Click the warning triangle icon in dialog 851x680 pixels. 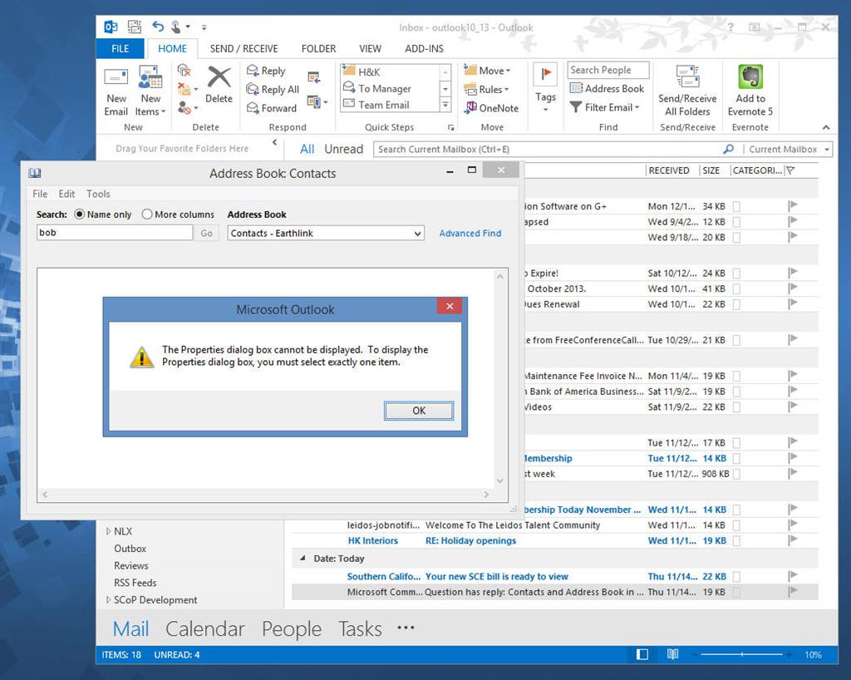(141, 357)
